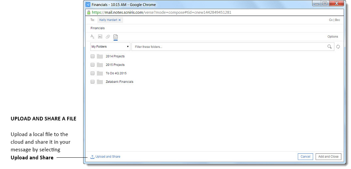Screen dimensions: 351x169
Task: Click Add and Close button
Action: point(328,157)
